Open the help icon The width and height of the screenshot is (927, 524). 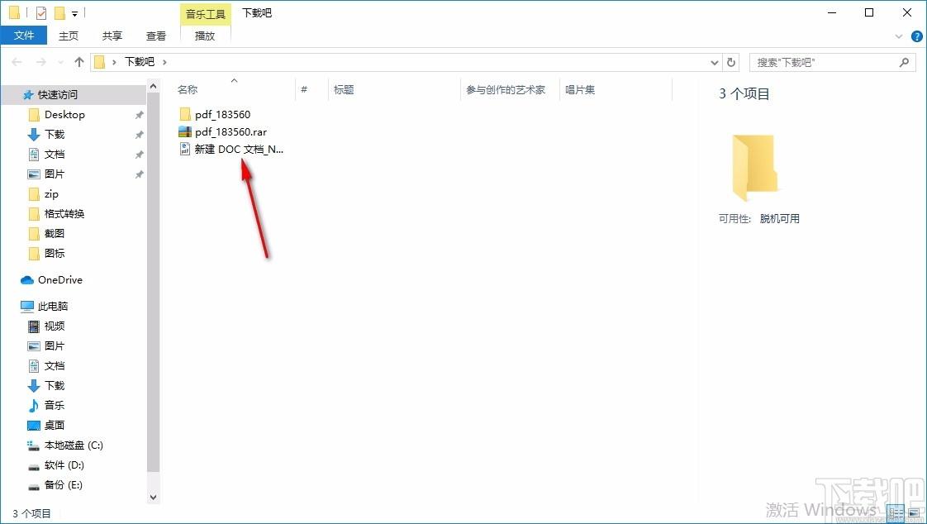point(917,36)
